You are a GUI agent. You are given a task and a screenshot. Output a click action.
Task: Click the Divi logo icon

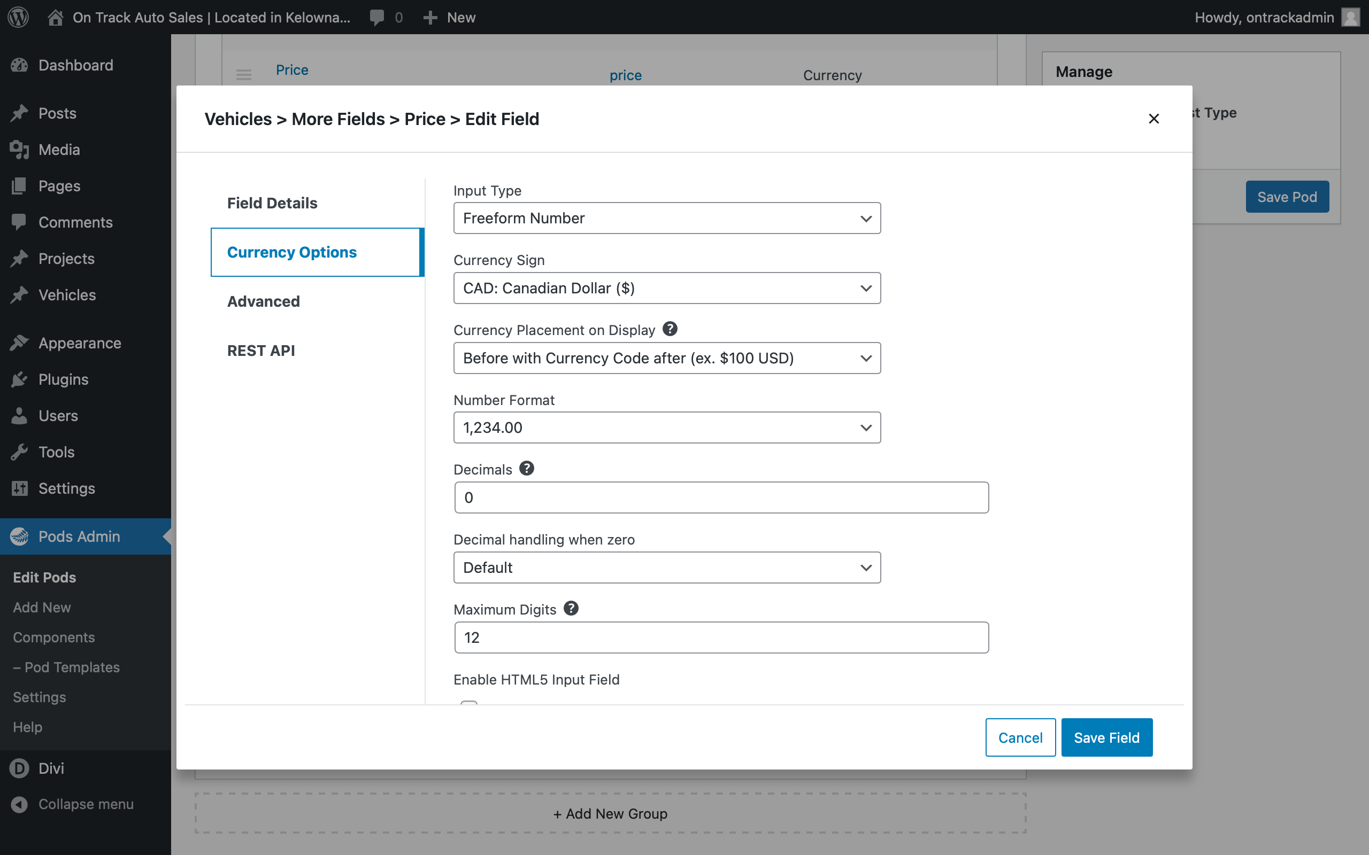pos(19,768)
